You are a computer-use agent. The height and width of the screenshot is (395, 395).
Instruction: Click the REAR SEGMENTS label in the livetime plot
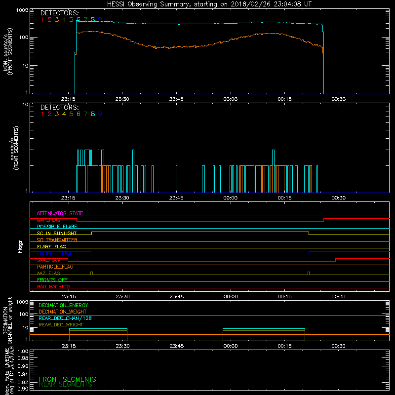tap(66, 385)
